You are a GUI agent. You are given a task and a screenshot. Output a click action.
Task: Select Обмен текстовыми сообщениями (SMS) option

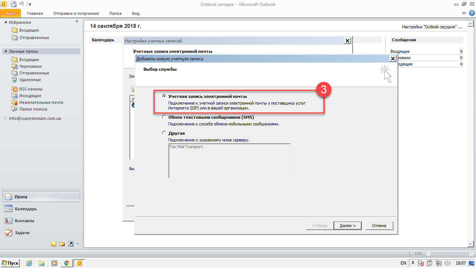click(x=164, y=117)
